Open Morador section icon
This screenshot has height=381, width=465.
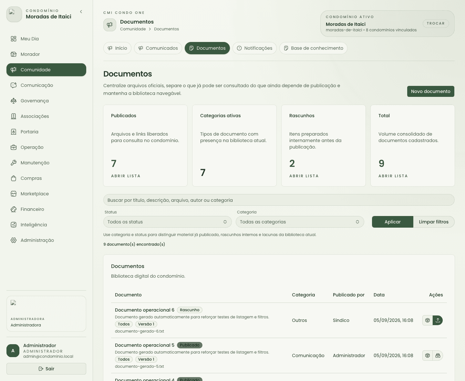coord(14,54)
